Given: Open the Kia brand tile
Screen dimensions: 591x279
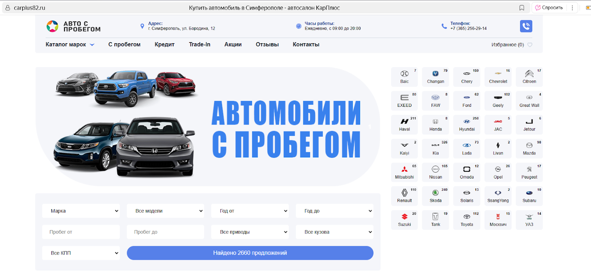Looking at the screenshot, I should pos(435,148).
